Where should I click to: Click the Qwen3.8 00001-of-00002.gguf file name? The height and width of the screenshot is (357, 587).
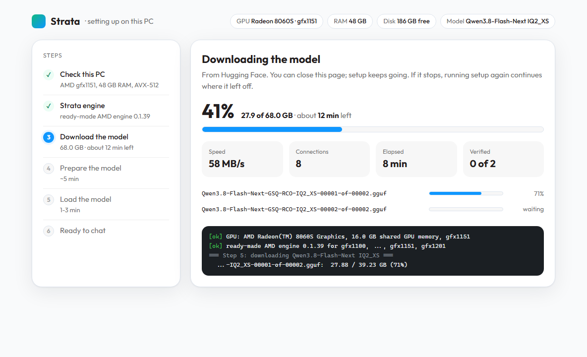coord(294,193)
